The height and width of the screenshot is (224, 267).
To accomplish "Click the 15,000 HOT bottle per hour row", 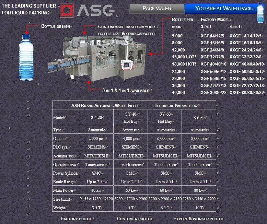I will click(x=184, y=57).
